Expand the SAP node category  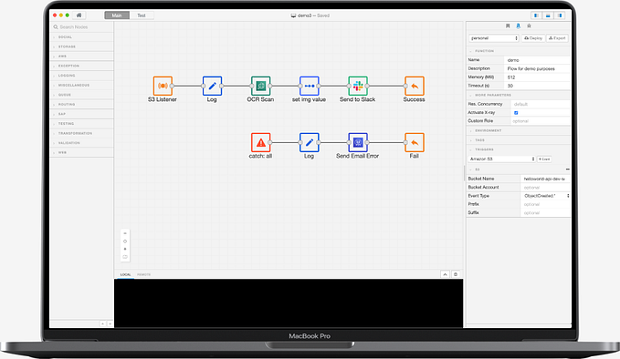click(x=82, y=114)
